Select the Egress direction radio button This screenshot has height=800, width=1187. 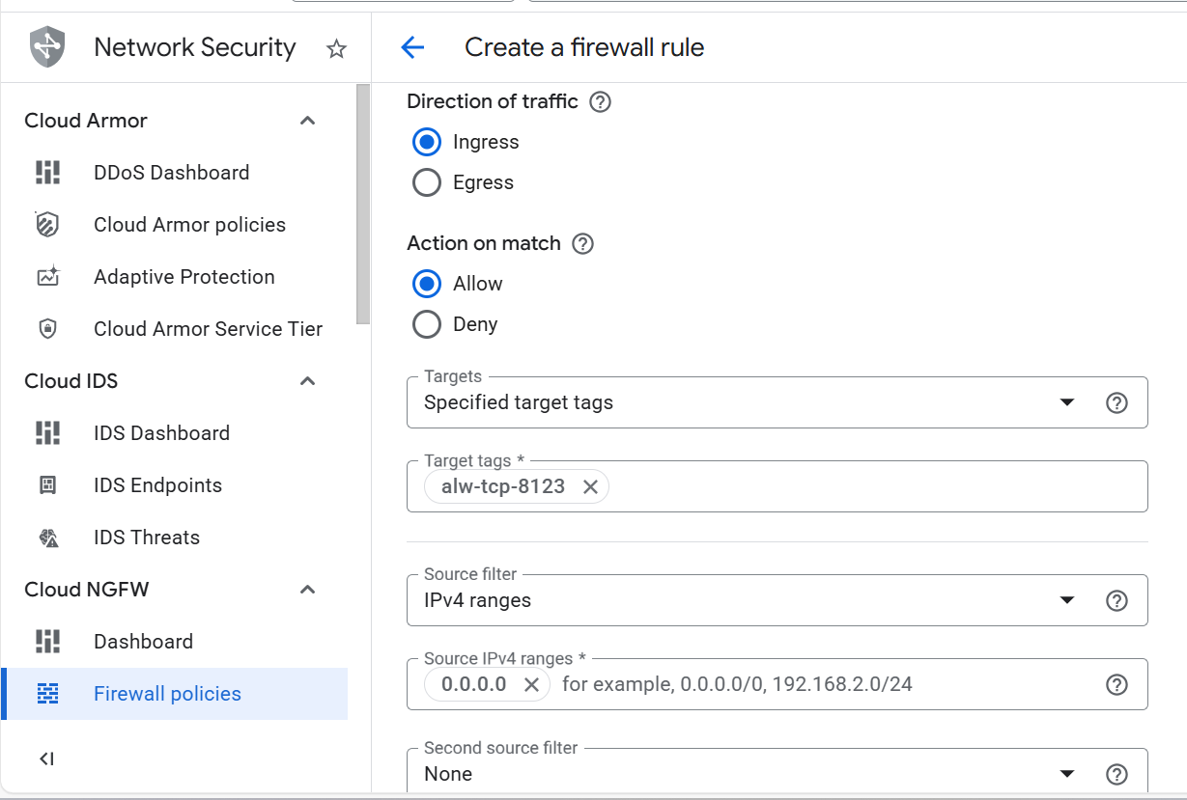(426, 181)
